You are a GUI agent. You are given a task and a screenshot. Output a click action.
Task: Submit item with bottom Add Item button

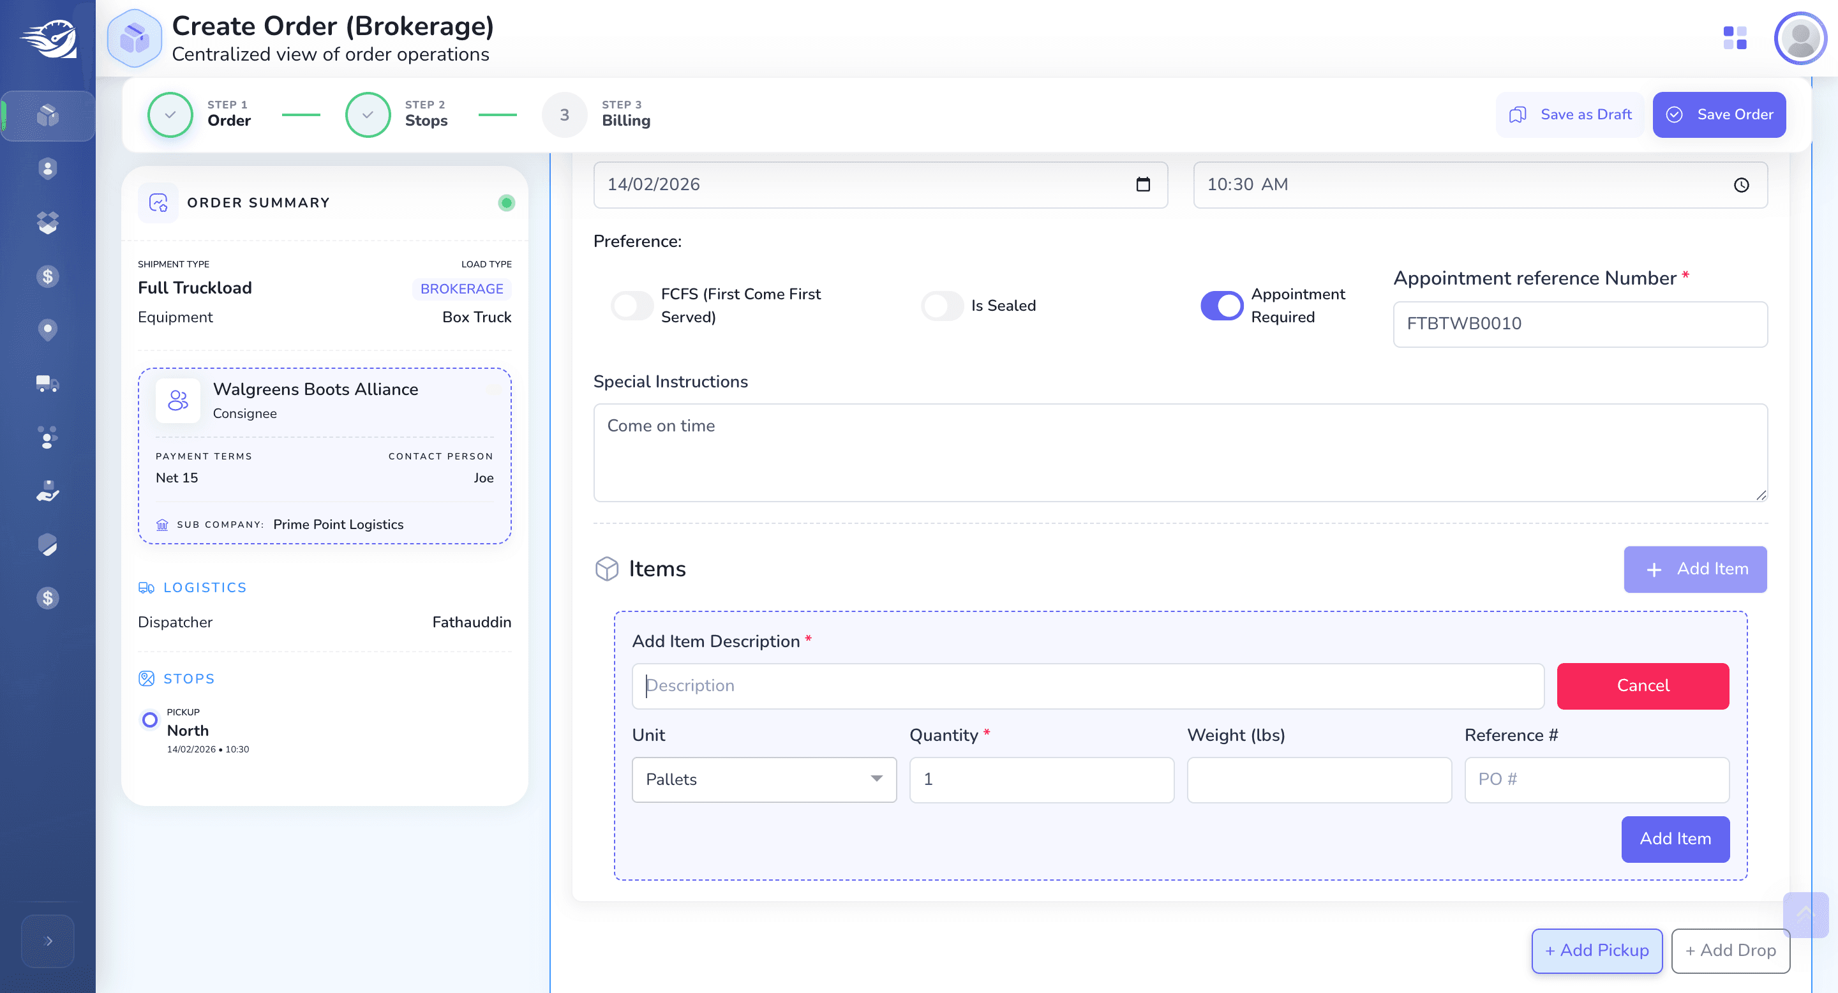click(1675, 839)
